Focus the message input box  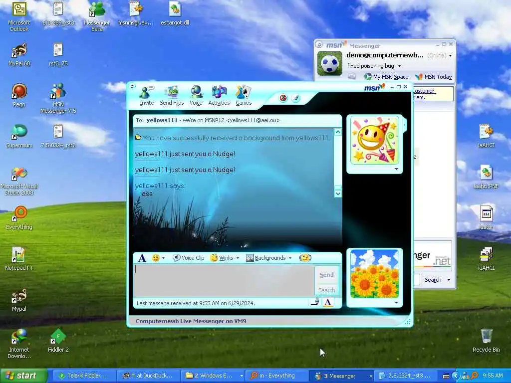(x=224, y=280)
